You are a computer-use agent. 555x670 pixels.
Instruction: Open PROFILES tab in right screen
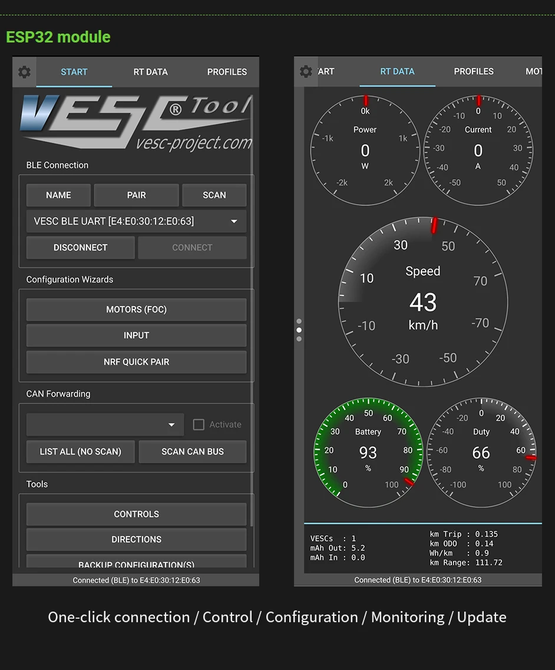click(474, 71)
